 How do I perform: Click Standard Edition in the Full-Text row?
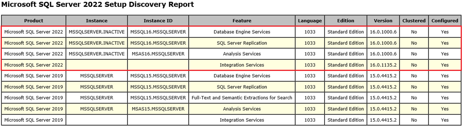(346, 98)
